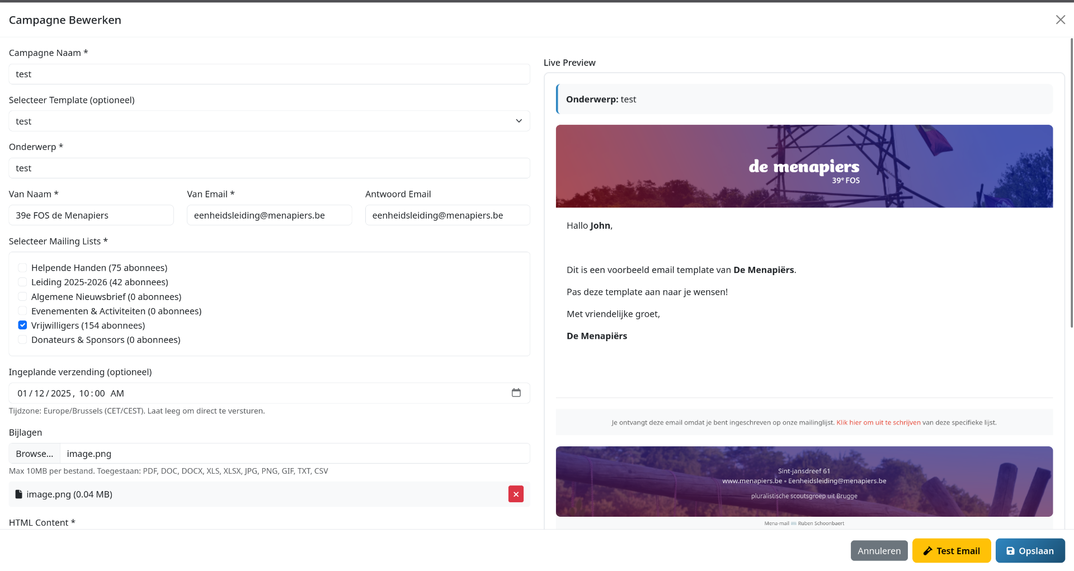Click the dialog's vertical scrollbar

pos(1071,185)
